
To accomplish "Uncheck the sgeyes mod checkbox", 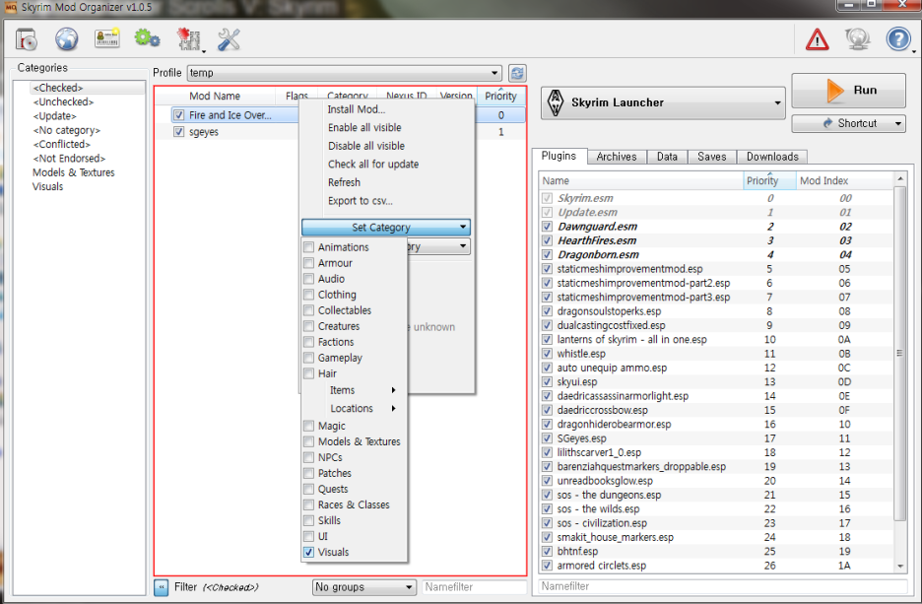I will [x=178, y=132].
